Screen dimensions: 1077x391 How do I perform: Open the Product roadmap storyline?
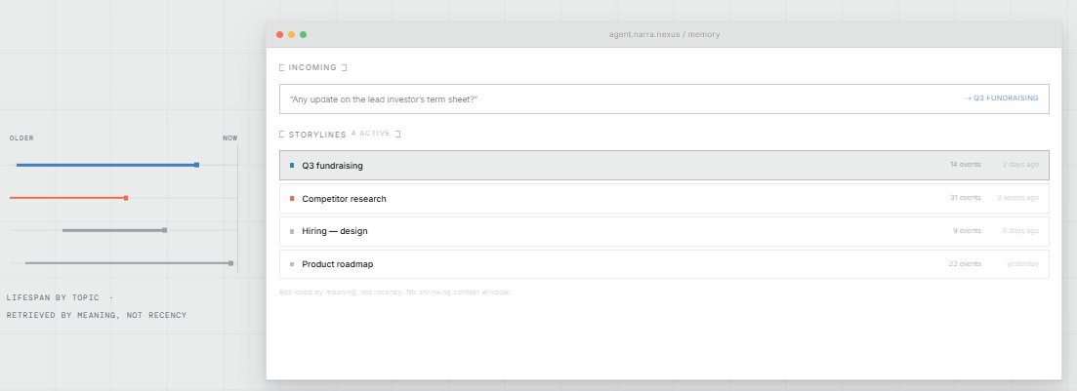tap(664, 264)
